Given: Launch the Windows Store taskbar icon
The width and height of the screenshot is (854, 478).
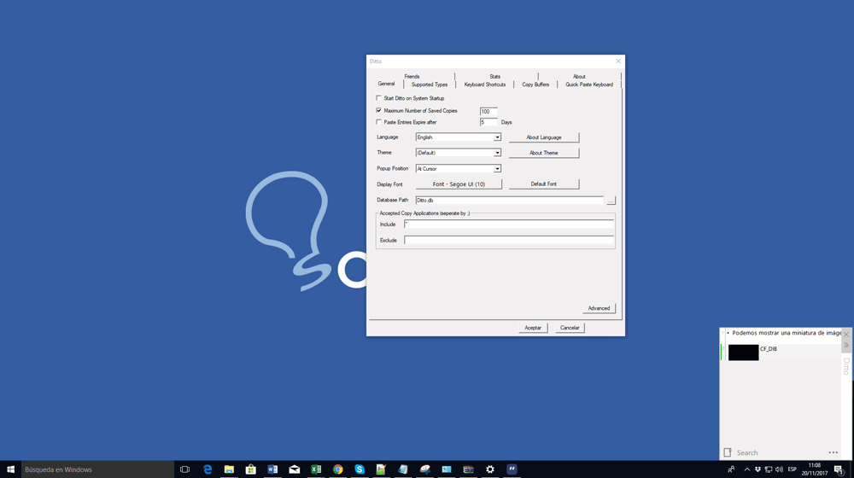Looking at the screenshot, I should pos(250,469).
